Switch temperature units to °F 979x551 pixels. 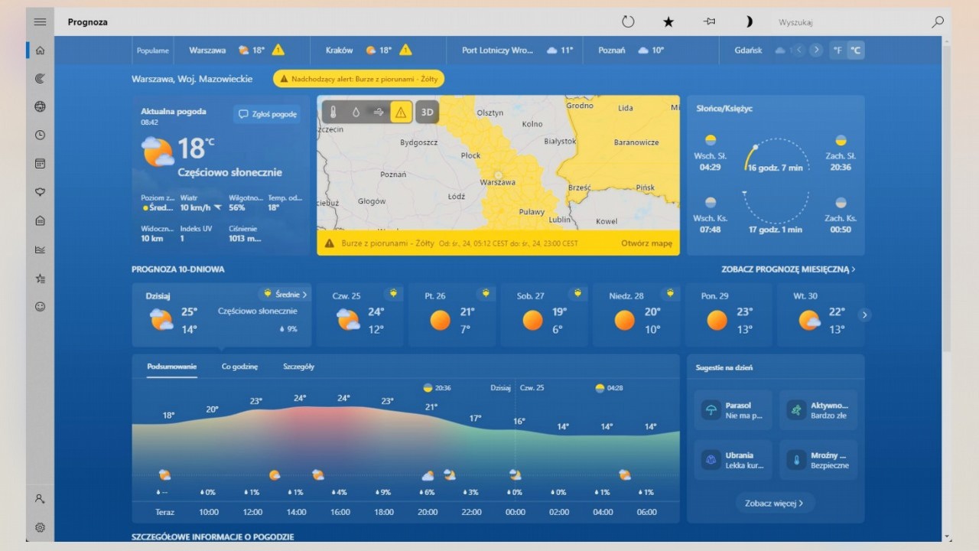point(838,51)
